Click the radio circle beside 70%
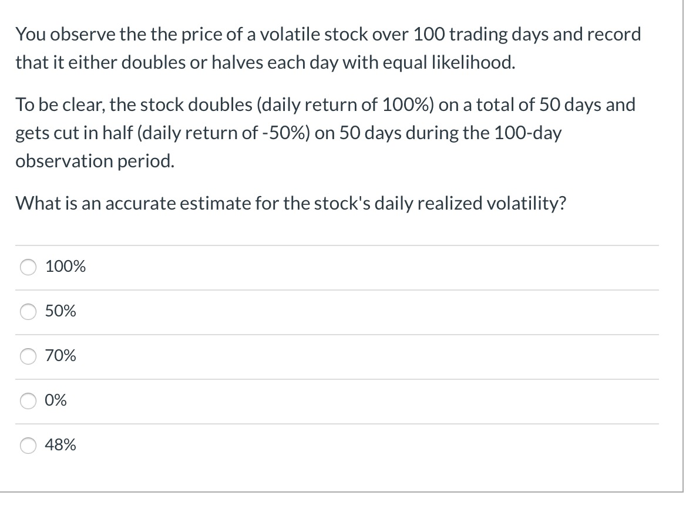 coord(28,356)
